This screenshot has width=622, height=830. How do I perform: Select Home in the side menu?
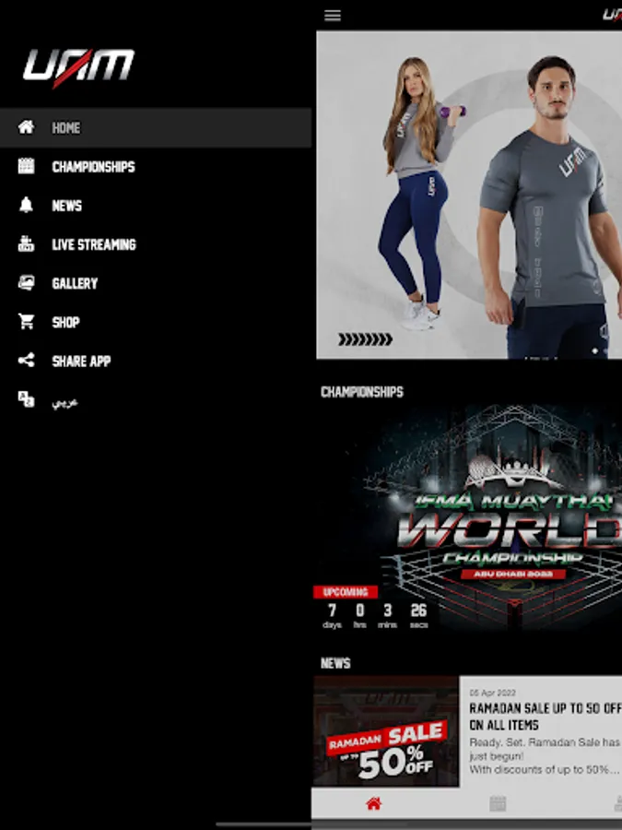[x=156, y=127]
